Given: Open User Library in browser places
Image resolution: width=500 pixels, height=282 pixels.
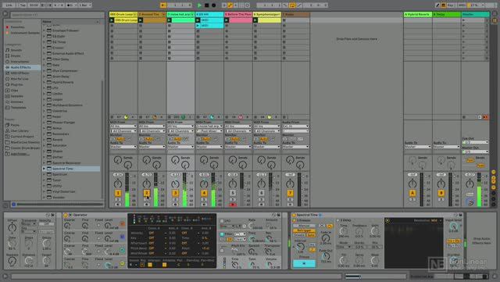Looking at the screenshot, I should 20,130.
